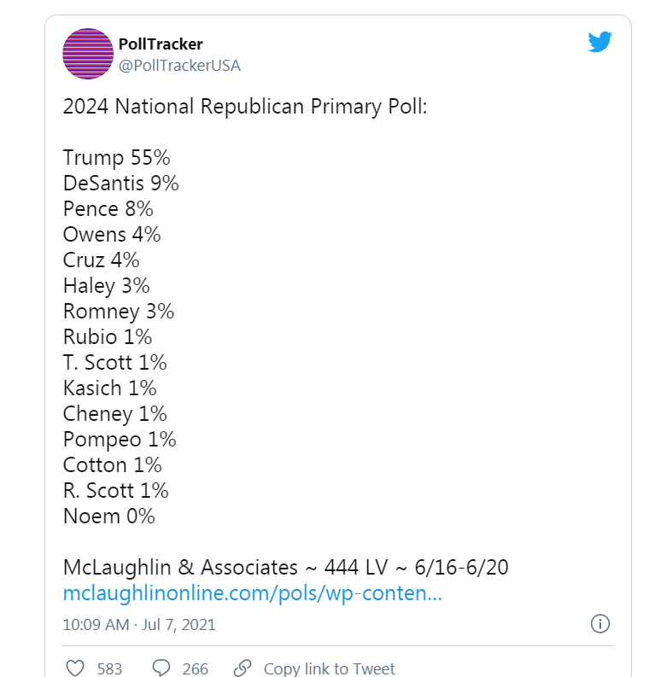
Task: Open the PollTracker display name
Action: (x=161, y=44)
